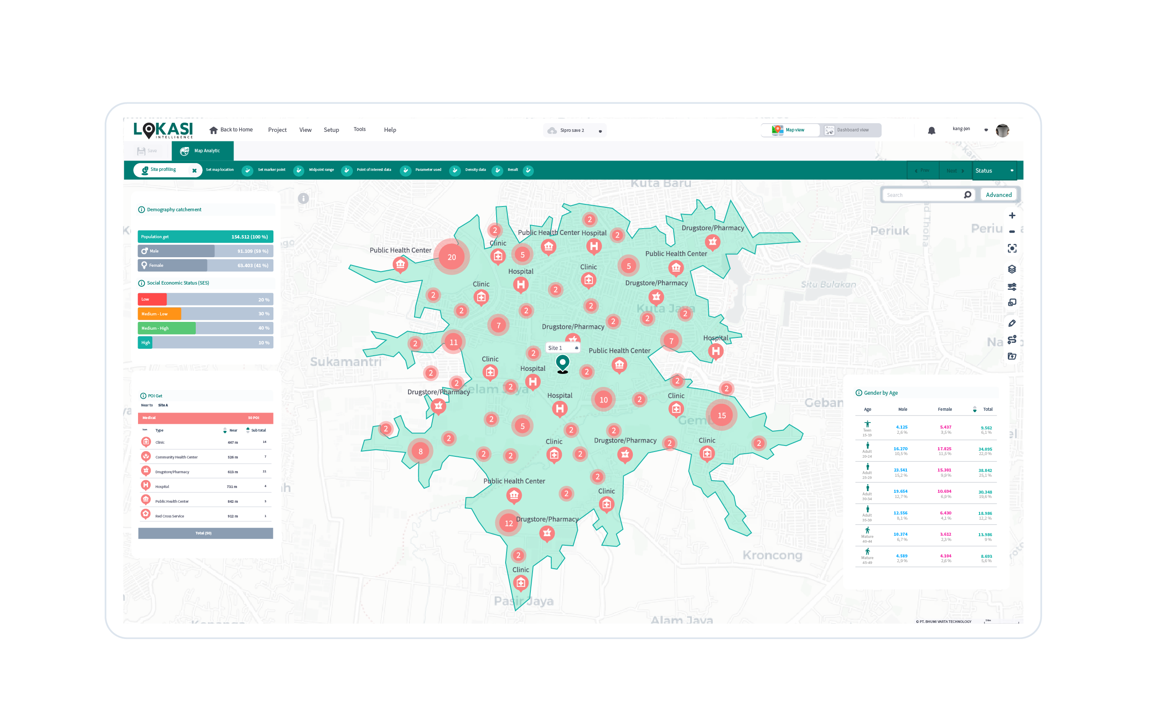Select the Map Analytic tab
The height and width of the screenshot is (724, 1168).
202,151
